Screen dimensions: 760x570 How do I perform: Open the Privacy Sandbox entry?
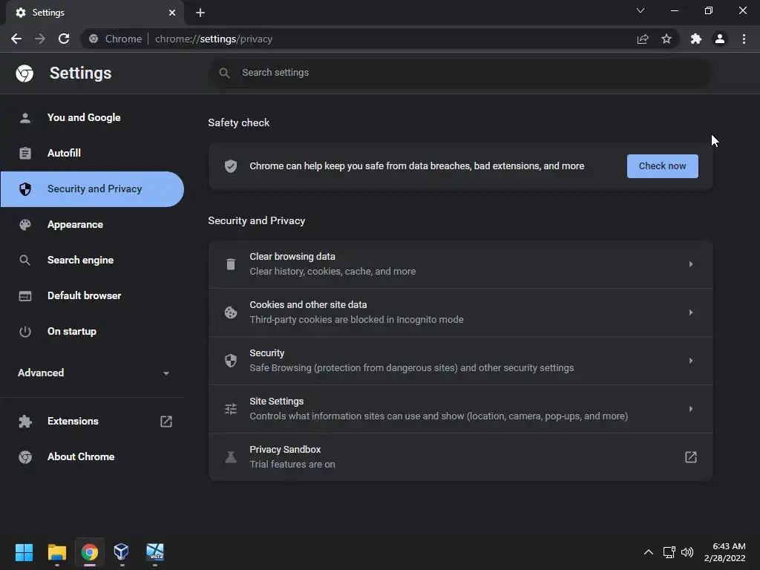460,457
